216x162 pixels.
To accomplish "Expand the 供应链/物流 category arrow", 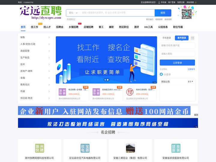I will pyautogui.click(x=49, y=98).
